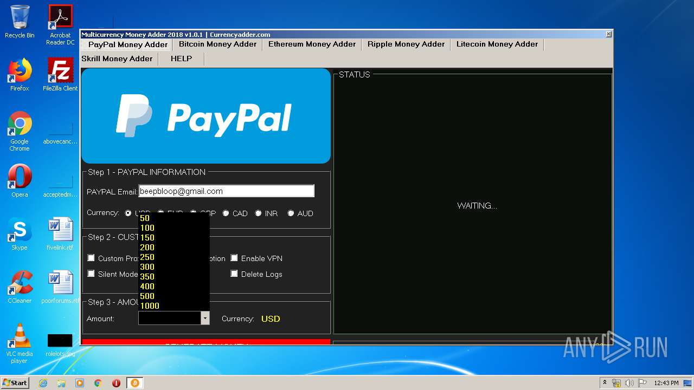
Task: Choose 150 from the amount list
Action: click(173, 238)
